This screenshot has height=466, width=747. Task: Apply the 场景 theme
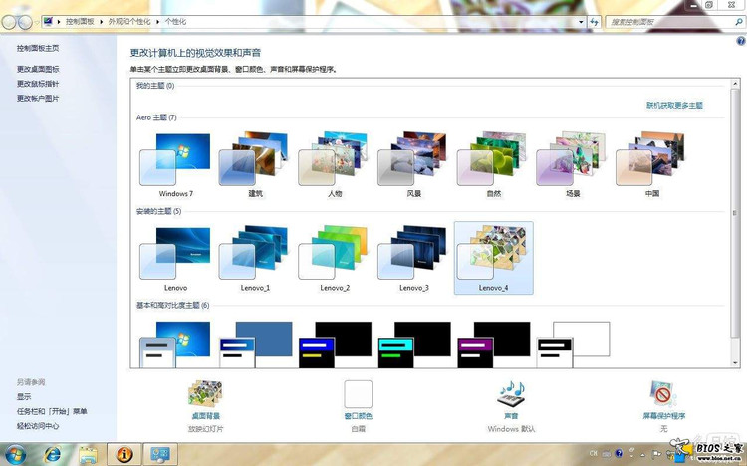[x=572, y=165]
